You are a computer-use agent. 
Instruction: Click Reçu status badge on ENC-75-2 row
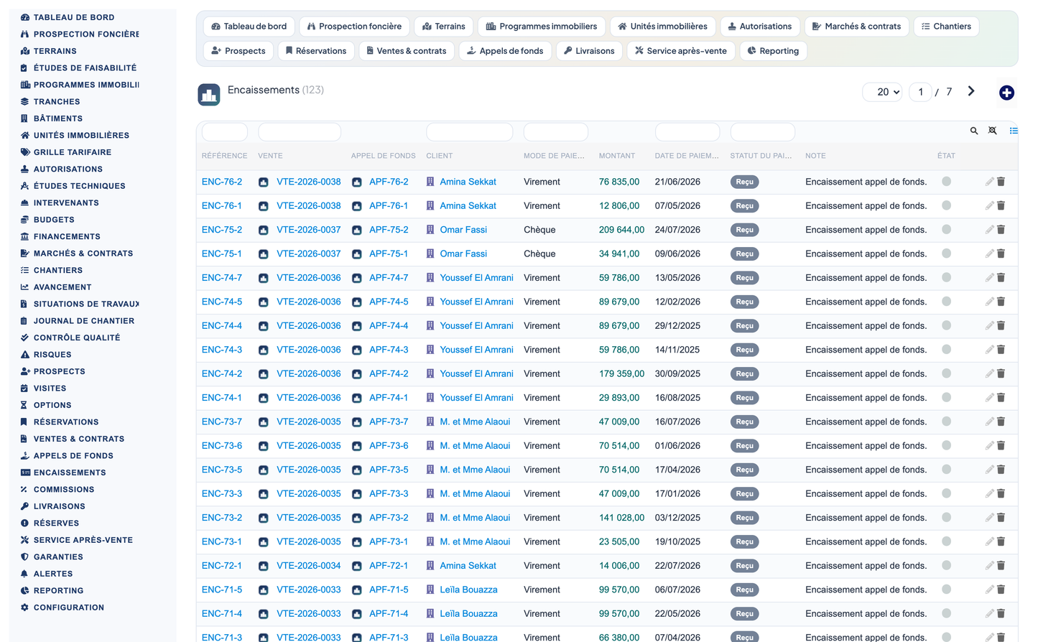[744, 230]
